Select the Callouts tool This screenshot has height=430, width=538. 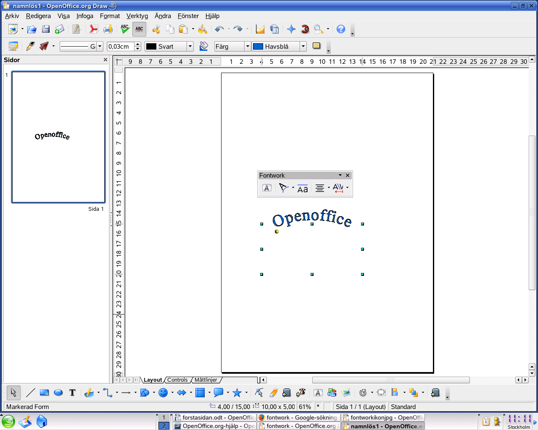pyautogui.click(x=219, y=393)
